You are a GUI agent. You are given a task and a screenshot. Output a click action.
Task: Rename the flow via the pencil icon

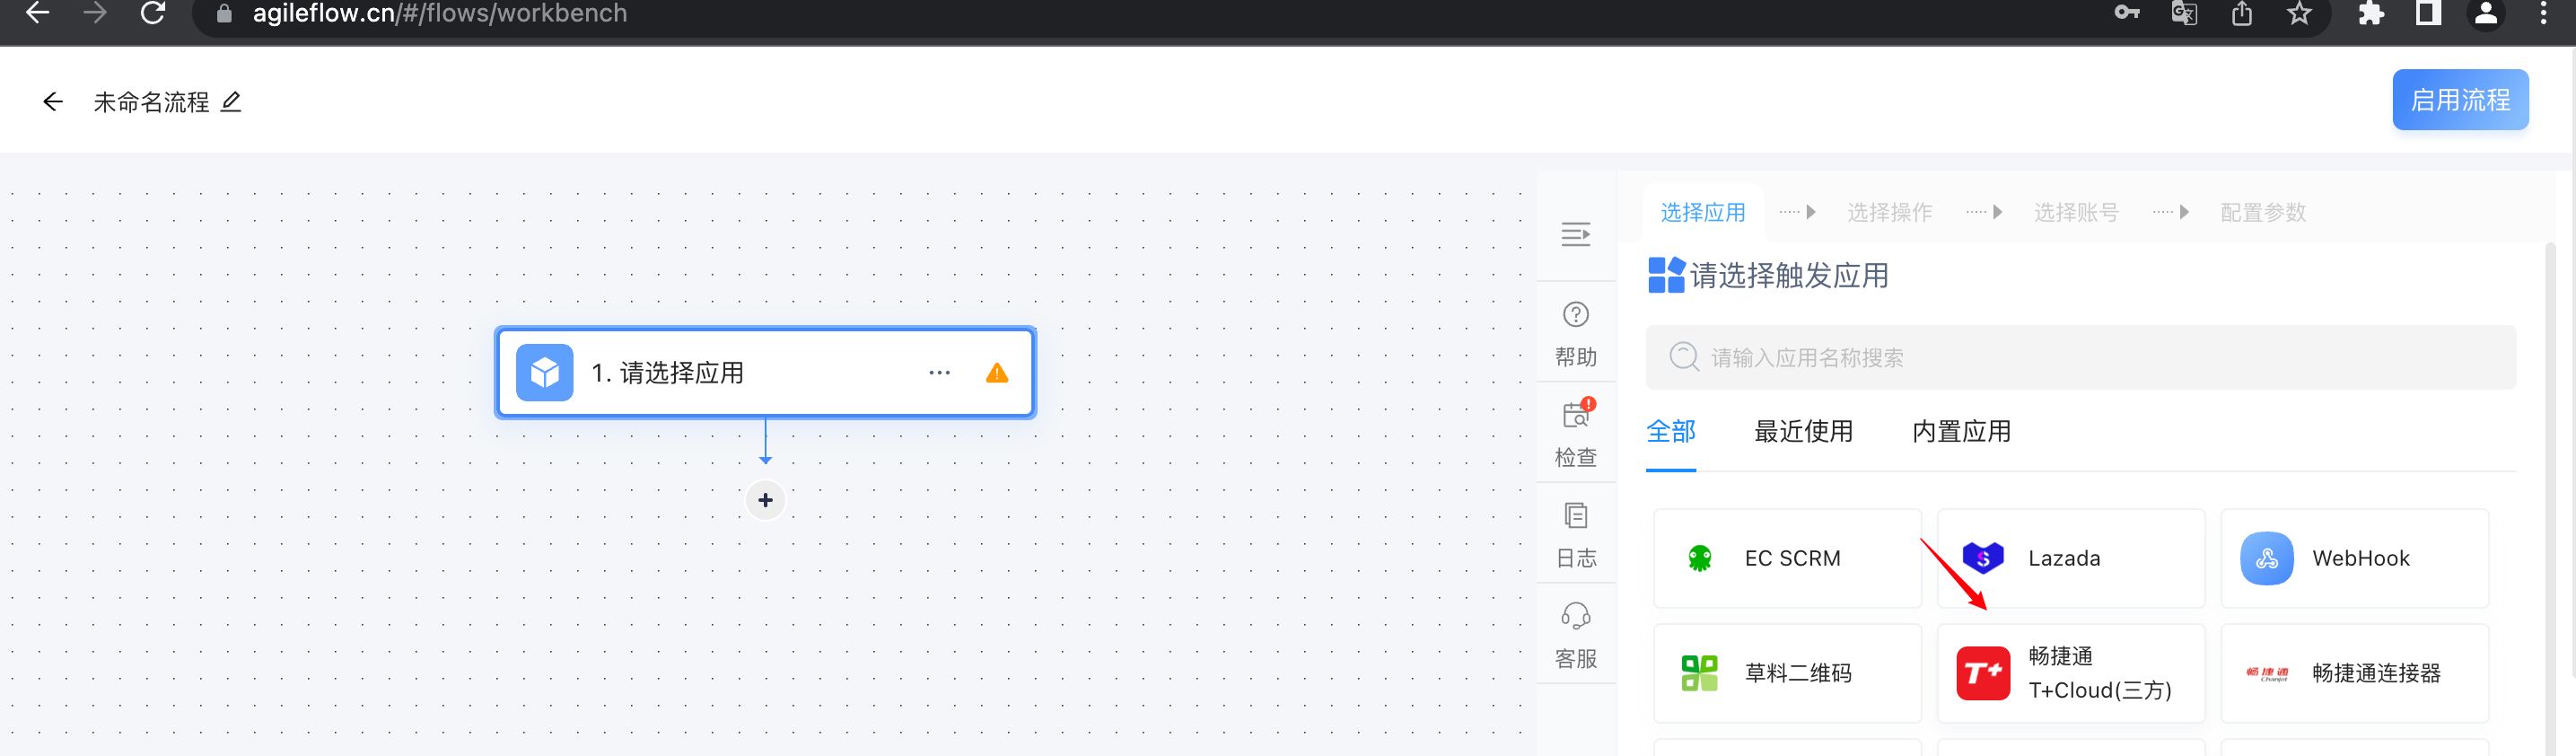[x=231, y=101]
